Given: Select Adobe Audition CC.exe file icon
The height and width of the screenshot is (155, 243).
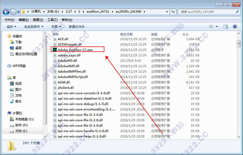Looking at the screenshot, I should [55, 50].
